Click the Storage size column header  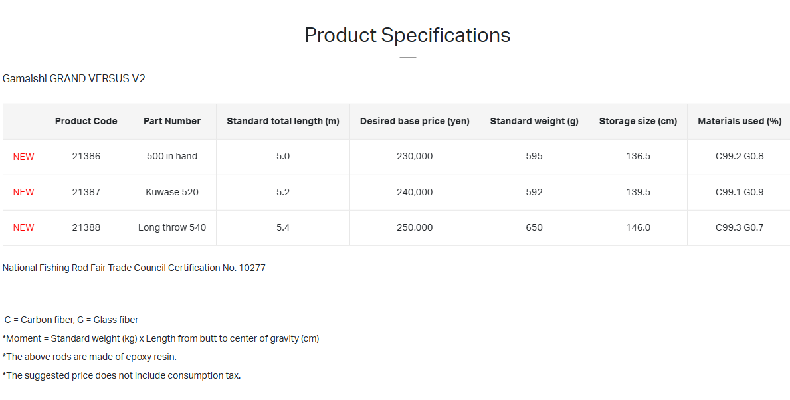(638, 121)
